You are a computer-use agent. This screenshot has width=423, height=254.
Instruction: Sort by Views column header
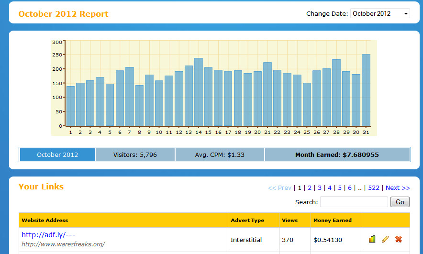click(289, 221)
